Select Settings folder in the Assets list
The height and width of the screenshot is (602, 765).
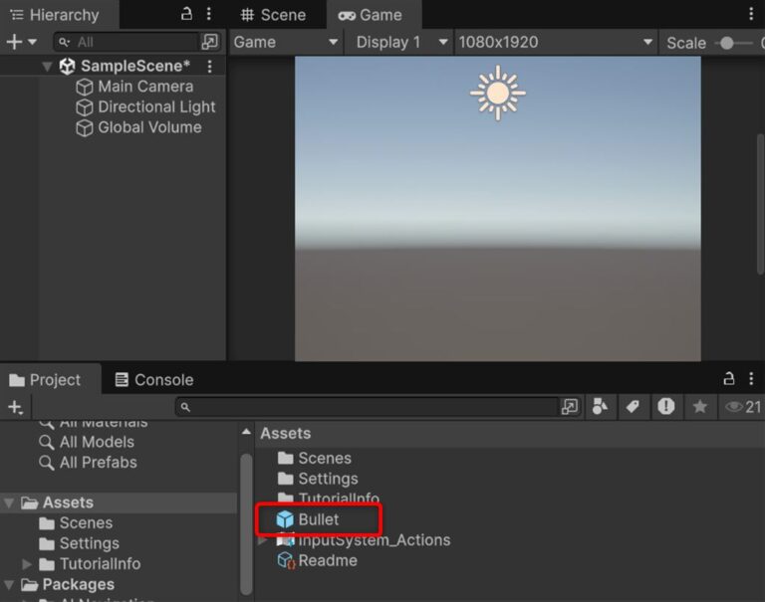[328, 479]
